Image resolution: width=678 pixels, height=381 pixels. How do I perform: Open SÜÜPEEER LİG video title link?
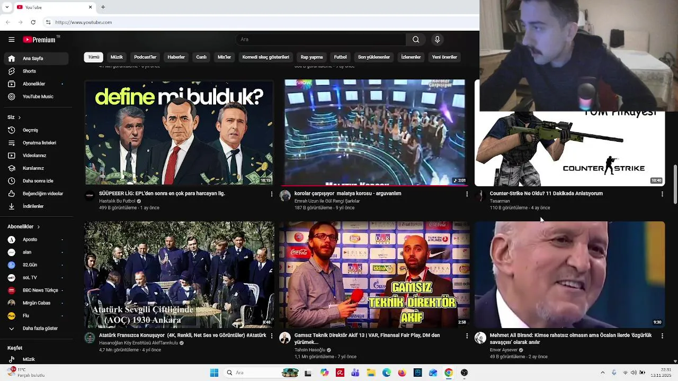tap(162, 194)
